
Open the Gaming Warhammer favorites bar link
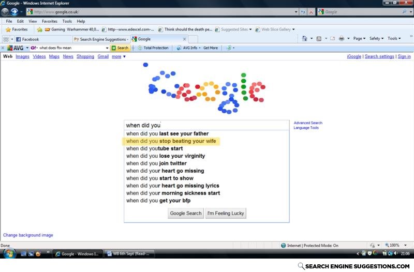point(72,29)
